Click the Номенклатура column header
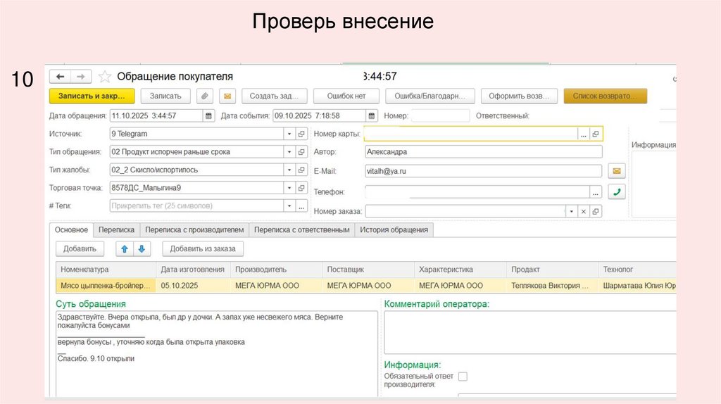 click(106, 270)
